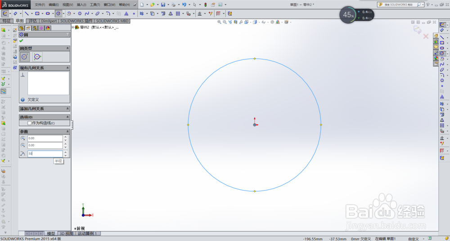450x241 pixels.
Task: Switch to the 特征 CommandManager tab
Action: pos(6,21)
